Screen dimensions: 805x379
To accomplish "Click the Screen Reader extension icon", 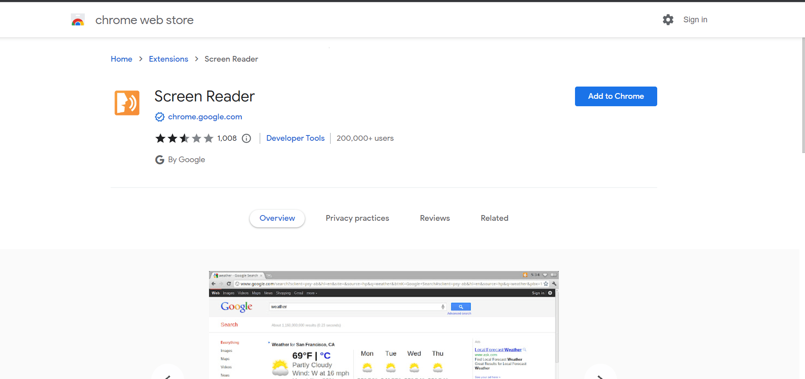I will click(x=127, y=103).
